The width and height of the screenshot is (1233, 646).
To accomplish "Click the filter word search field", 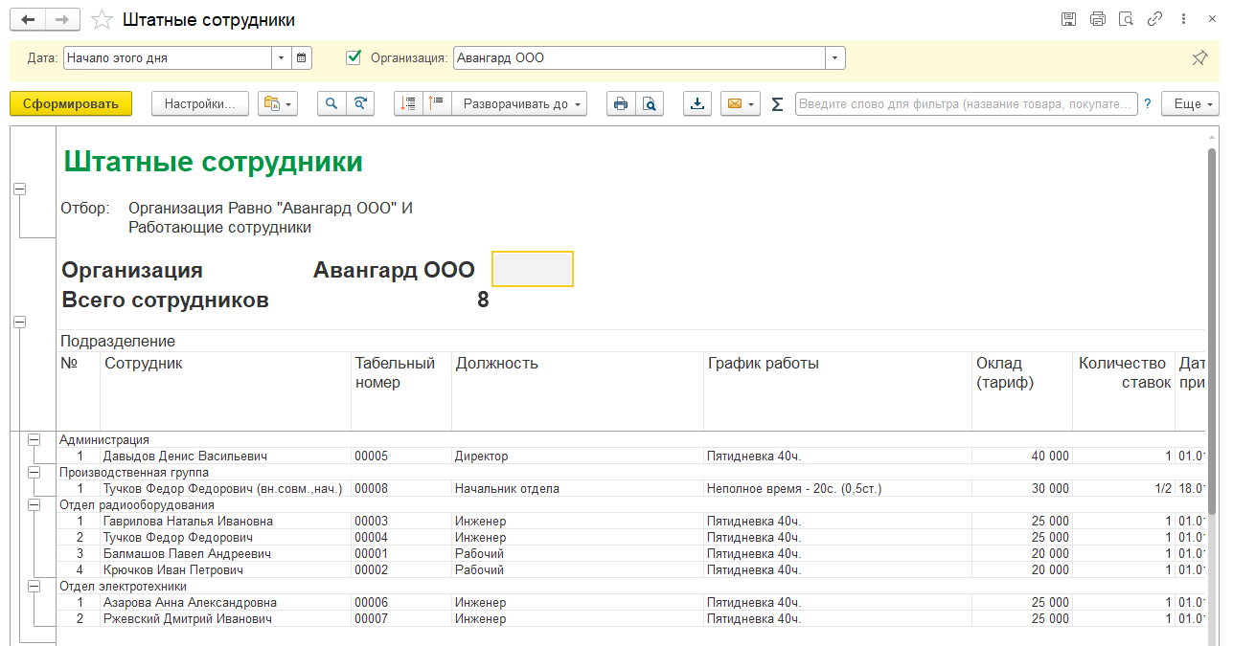I will (966, 103).
